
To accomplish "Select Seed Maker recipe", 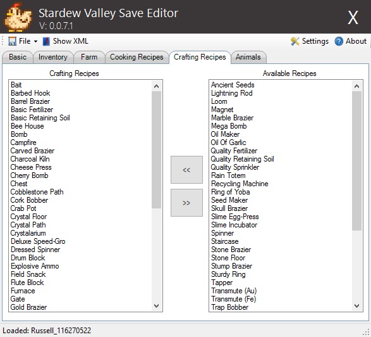I will click(229, 200).
